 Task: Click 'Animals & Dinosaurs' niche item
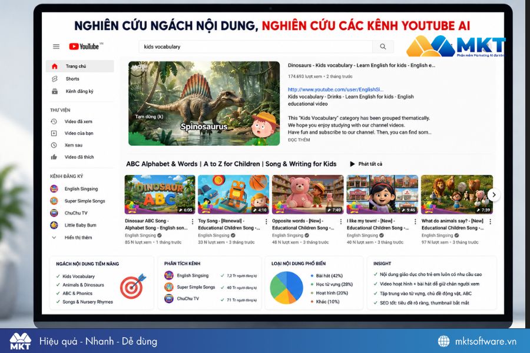(x=83, y=285)
